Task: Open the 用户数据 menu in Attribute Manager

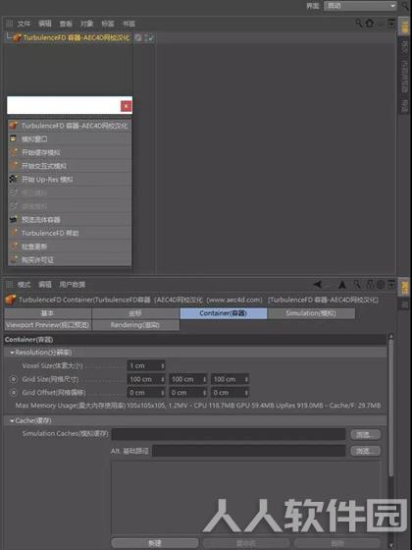Action: 73,285
